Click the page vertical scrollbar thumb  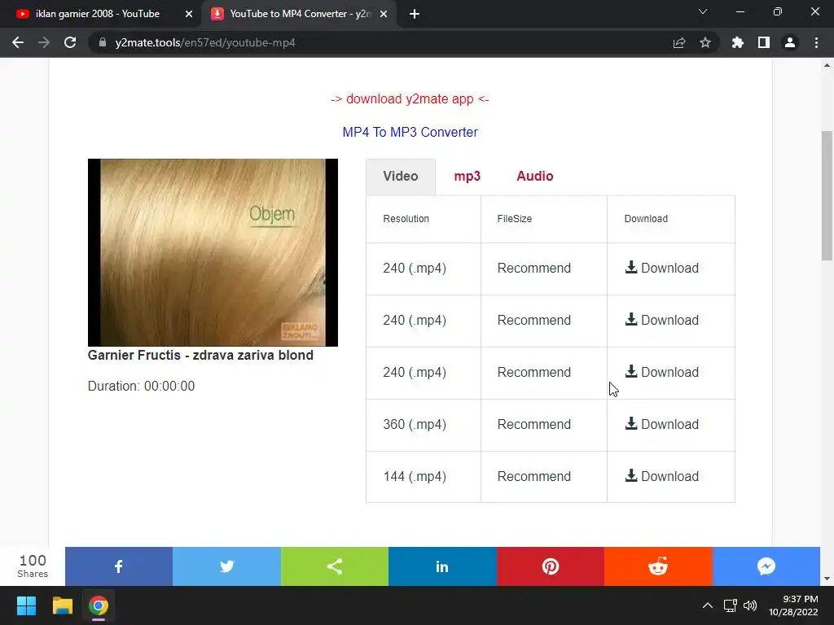pos(827,195)
